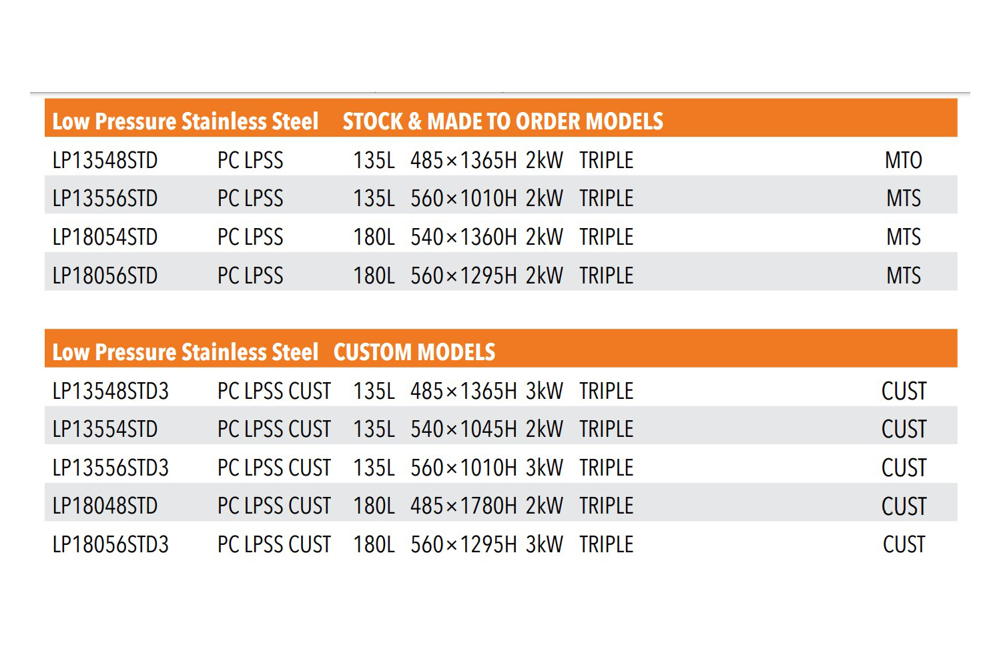Screen dimensions: 1001x667
Task: Click MTS status for LP13556STD
Action: click(x=904, y=198)
